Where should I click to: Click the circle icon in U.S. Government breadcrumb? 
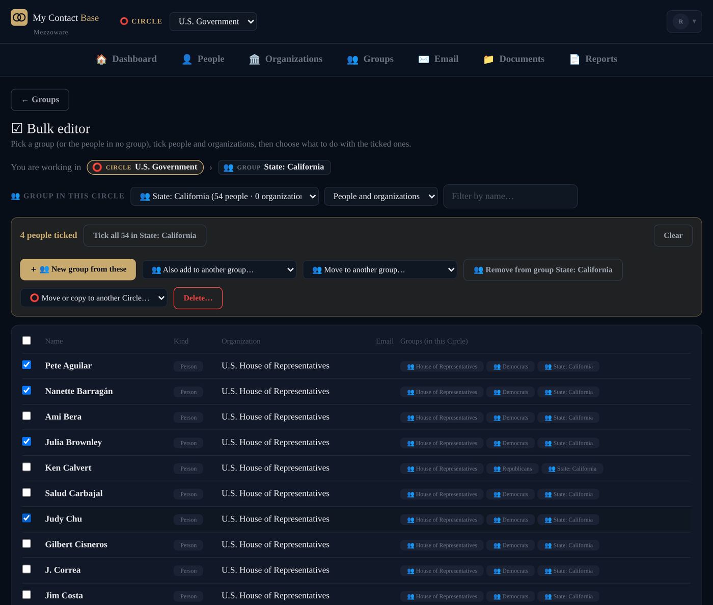click(x=97, y=167)
